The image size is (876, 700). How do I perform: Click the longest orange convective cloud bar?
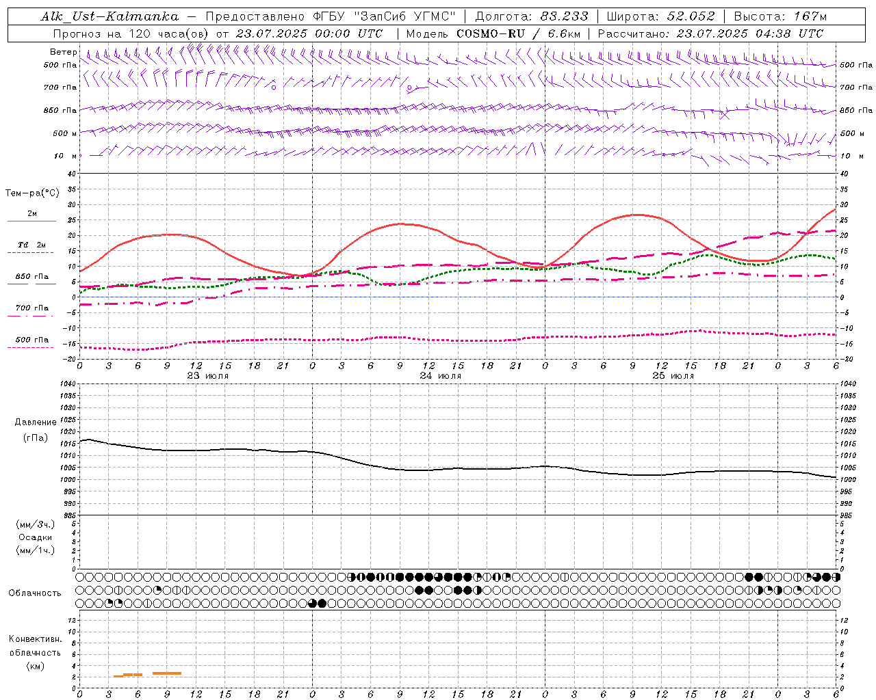[x=167, y=673]
